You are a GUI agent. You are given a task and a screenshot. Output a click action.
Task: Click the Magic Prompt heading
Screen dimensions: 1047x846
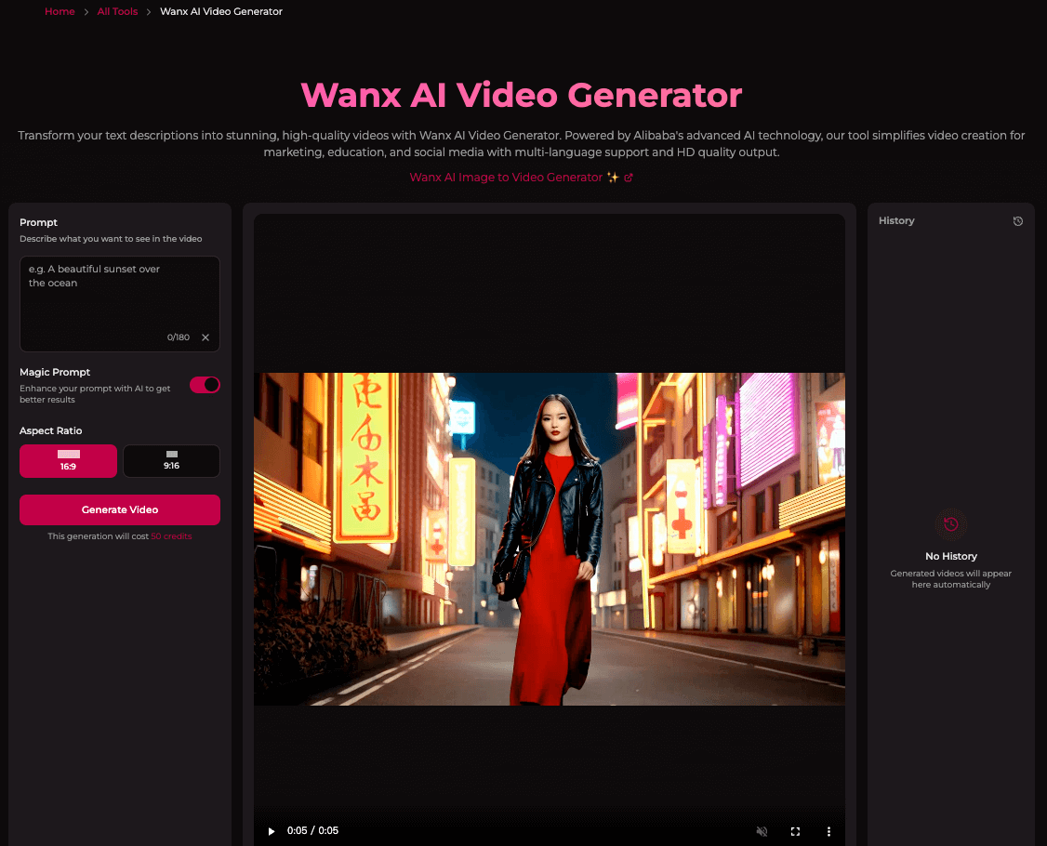pyautogui.click(x=55, y=372)
